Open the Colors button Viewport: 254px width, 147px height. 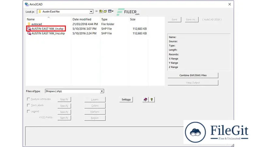coord(95,106)
